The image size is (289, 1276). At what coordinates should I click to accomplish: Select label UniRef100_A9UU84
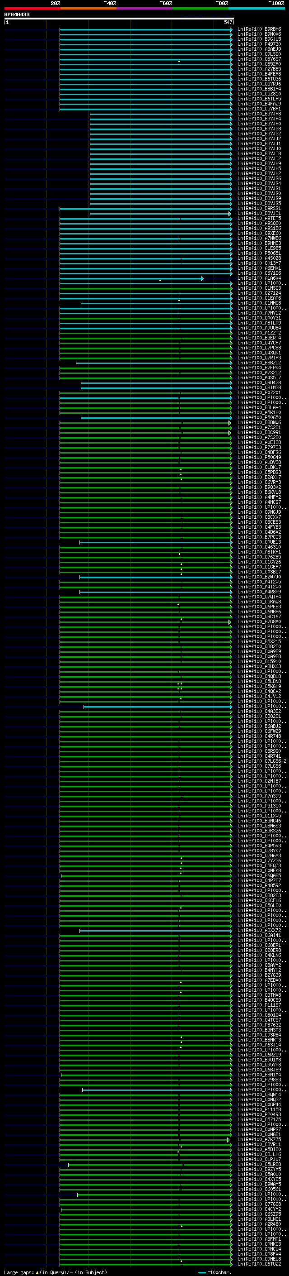pyautogui.click(x=259, y=328)
